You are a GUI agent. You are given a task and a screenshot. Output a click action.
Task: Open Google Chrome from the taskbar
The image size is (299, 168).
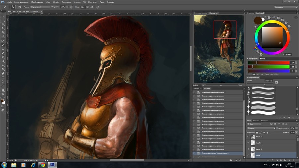pos(42,164)
